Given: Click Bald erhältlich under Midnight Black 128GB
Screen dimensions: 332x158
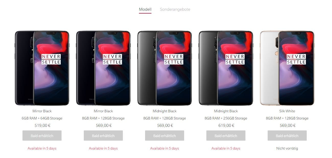Looking at the screenshot, I should [164, 136].
